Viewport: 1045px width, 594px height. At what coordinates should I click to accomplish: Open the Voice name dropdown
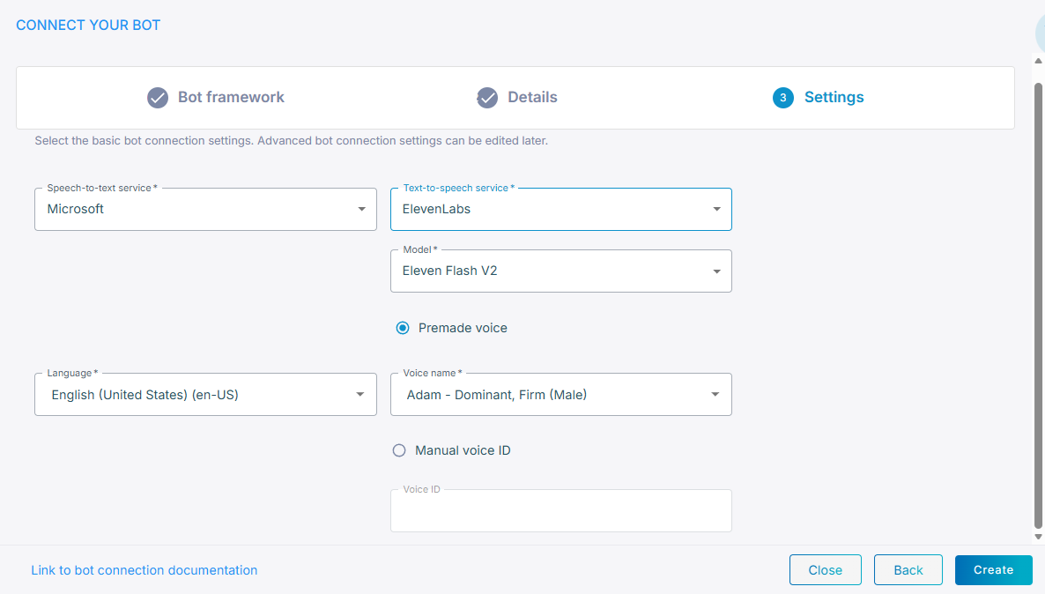point(560,395)
